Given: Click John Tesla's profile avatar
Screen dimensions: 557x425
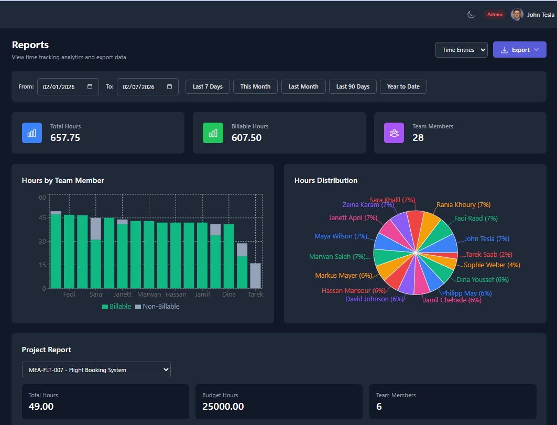Looking at the screenshot, I should 517,14.
